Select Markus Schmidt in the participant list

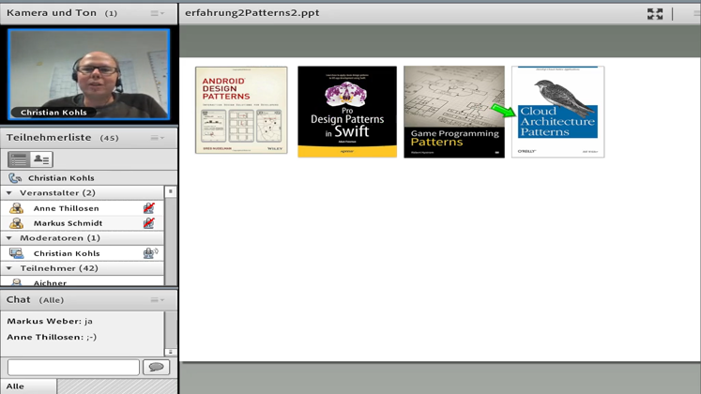68,223
